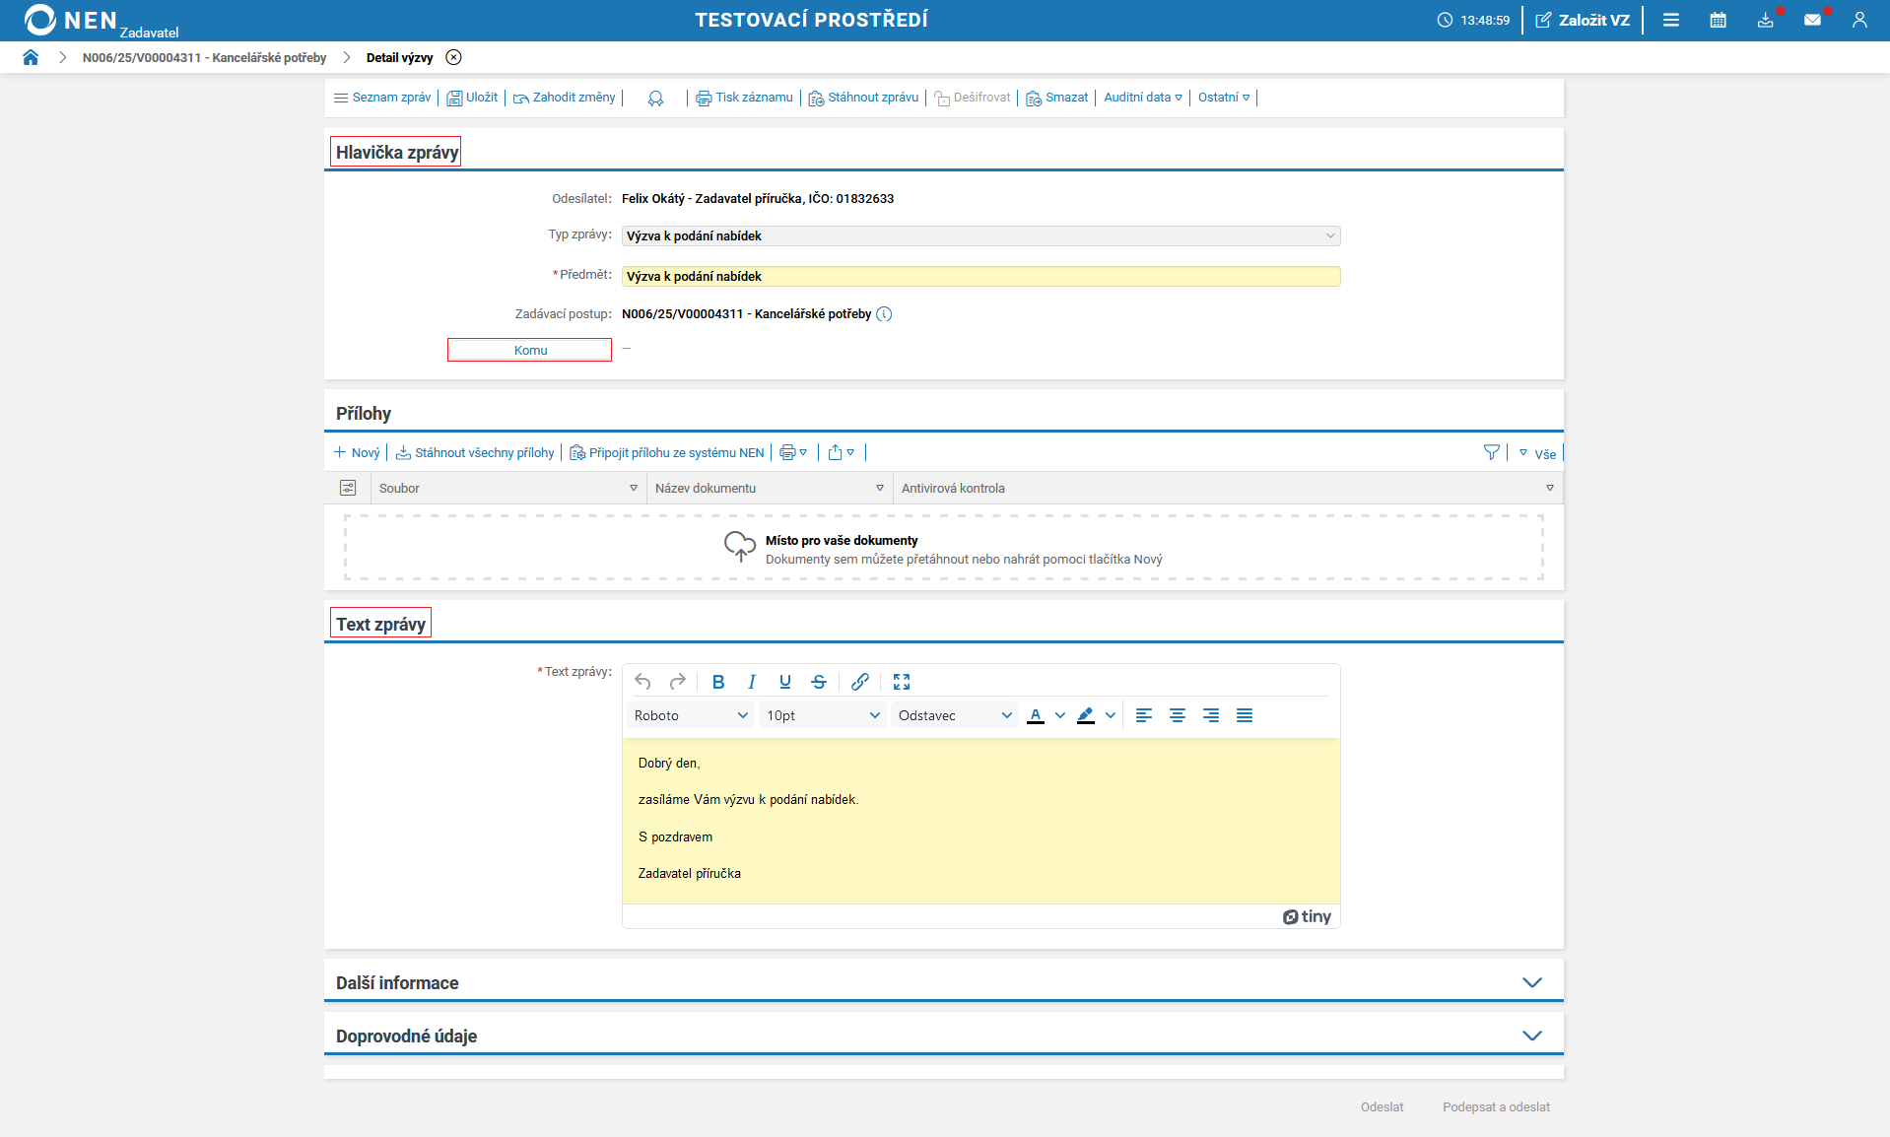Toggle fullscreen mode in text editor
The height and width of the screenshot is (1137, 1890).
pos(902,682)
